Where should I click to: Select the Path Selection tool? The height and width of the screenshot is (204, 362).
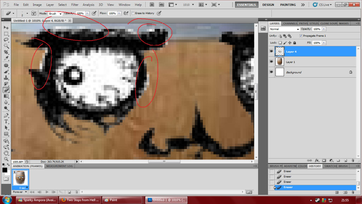point(6,127)
